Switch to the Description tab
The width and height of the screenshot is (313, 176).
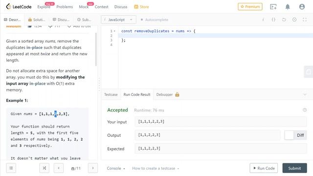(x=12, y=20)
